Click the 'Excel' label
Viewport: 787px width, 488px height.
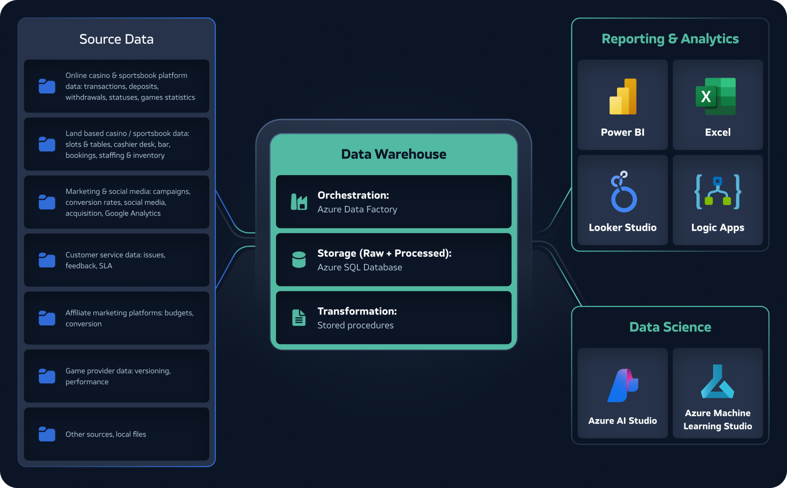718,132
